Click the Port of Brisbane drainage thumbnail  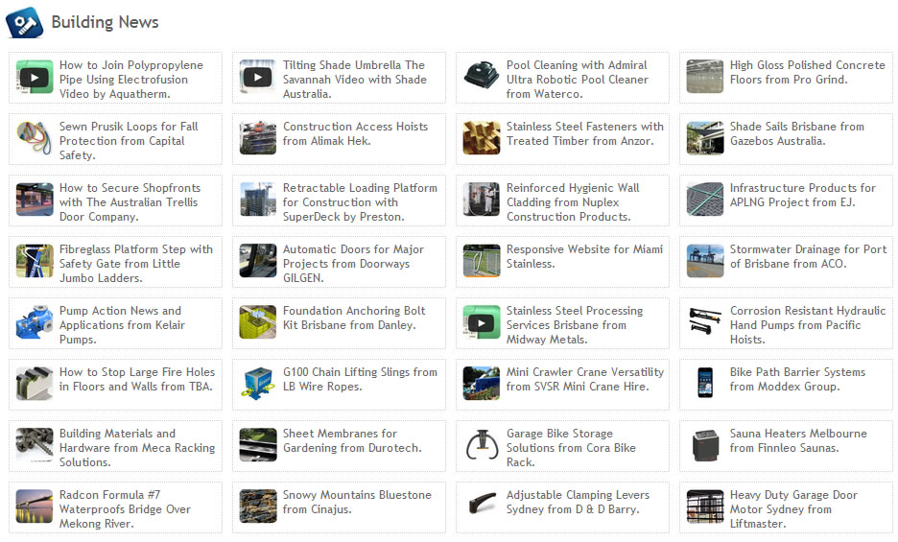(705, 261)
